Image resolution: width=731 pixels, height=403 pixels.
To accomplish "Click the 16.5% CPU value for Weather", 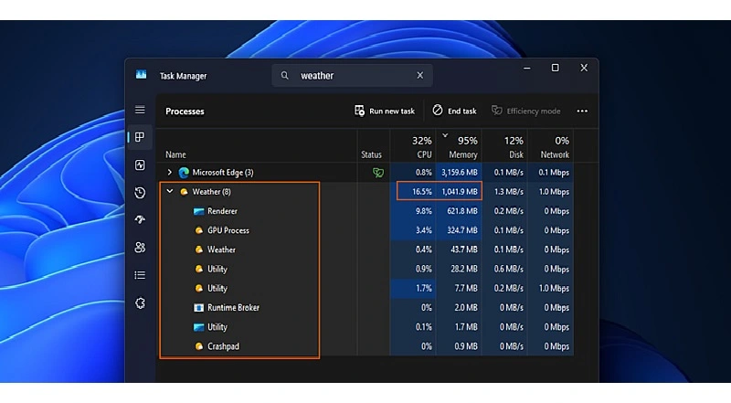I will (x=422, y=192).
